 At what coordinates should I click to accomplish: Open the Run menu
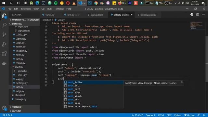coord(49,9)
